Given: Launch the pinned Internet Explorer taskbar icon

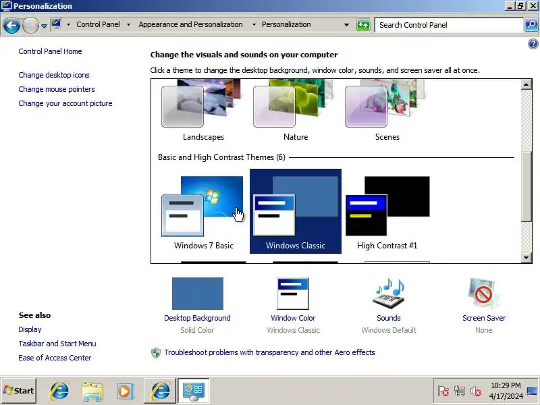Looking at the screenshot, I should pos(59,391).
